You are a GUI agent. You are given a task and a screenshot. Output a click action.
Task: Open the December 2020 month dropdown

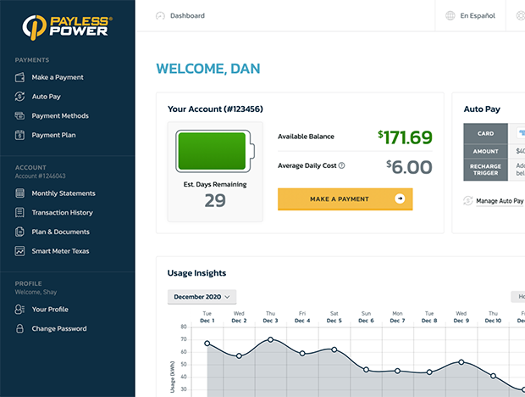(202, 297)
